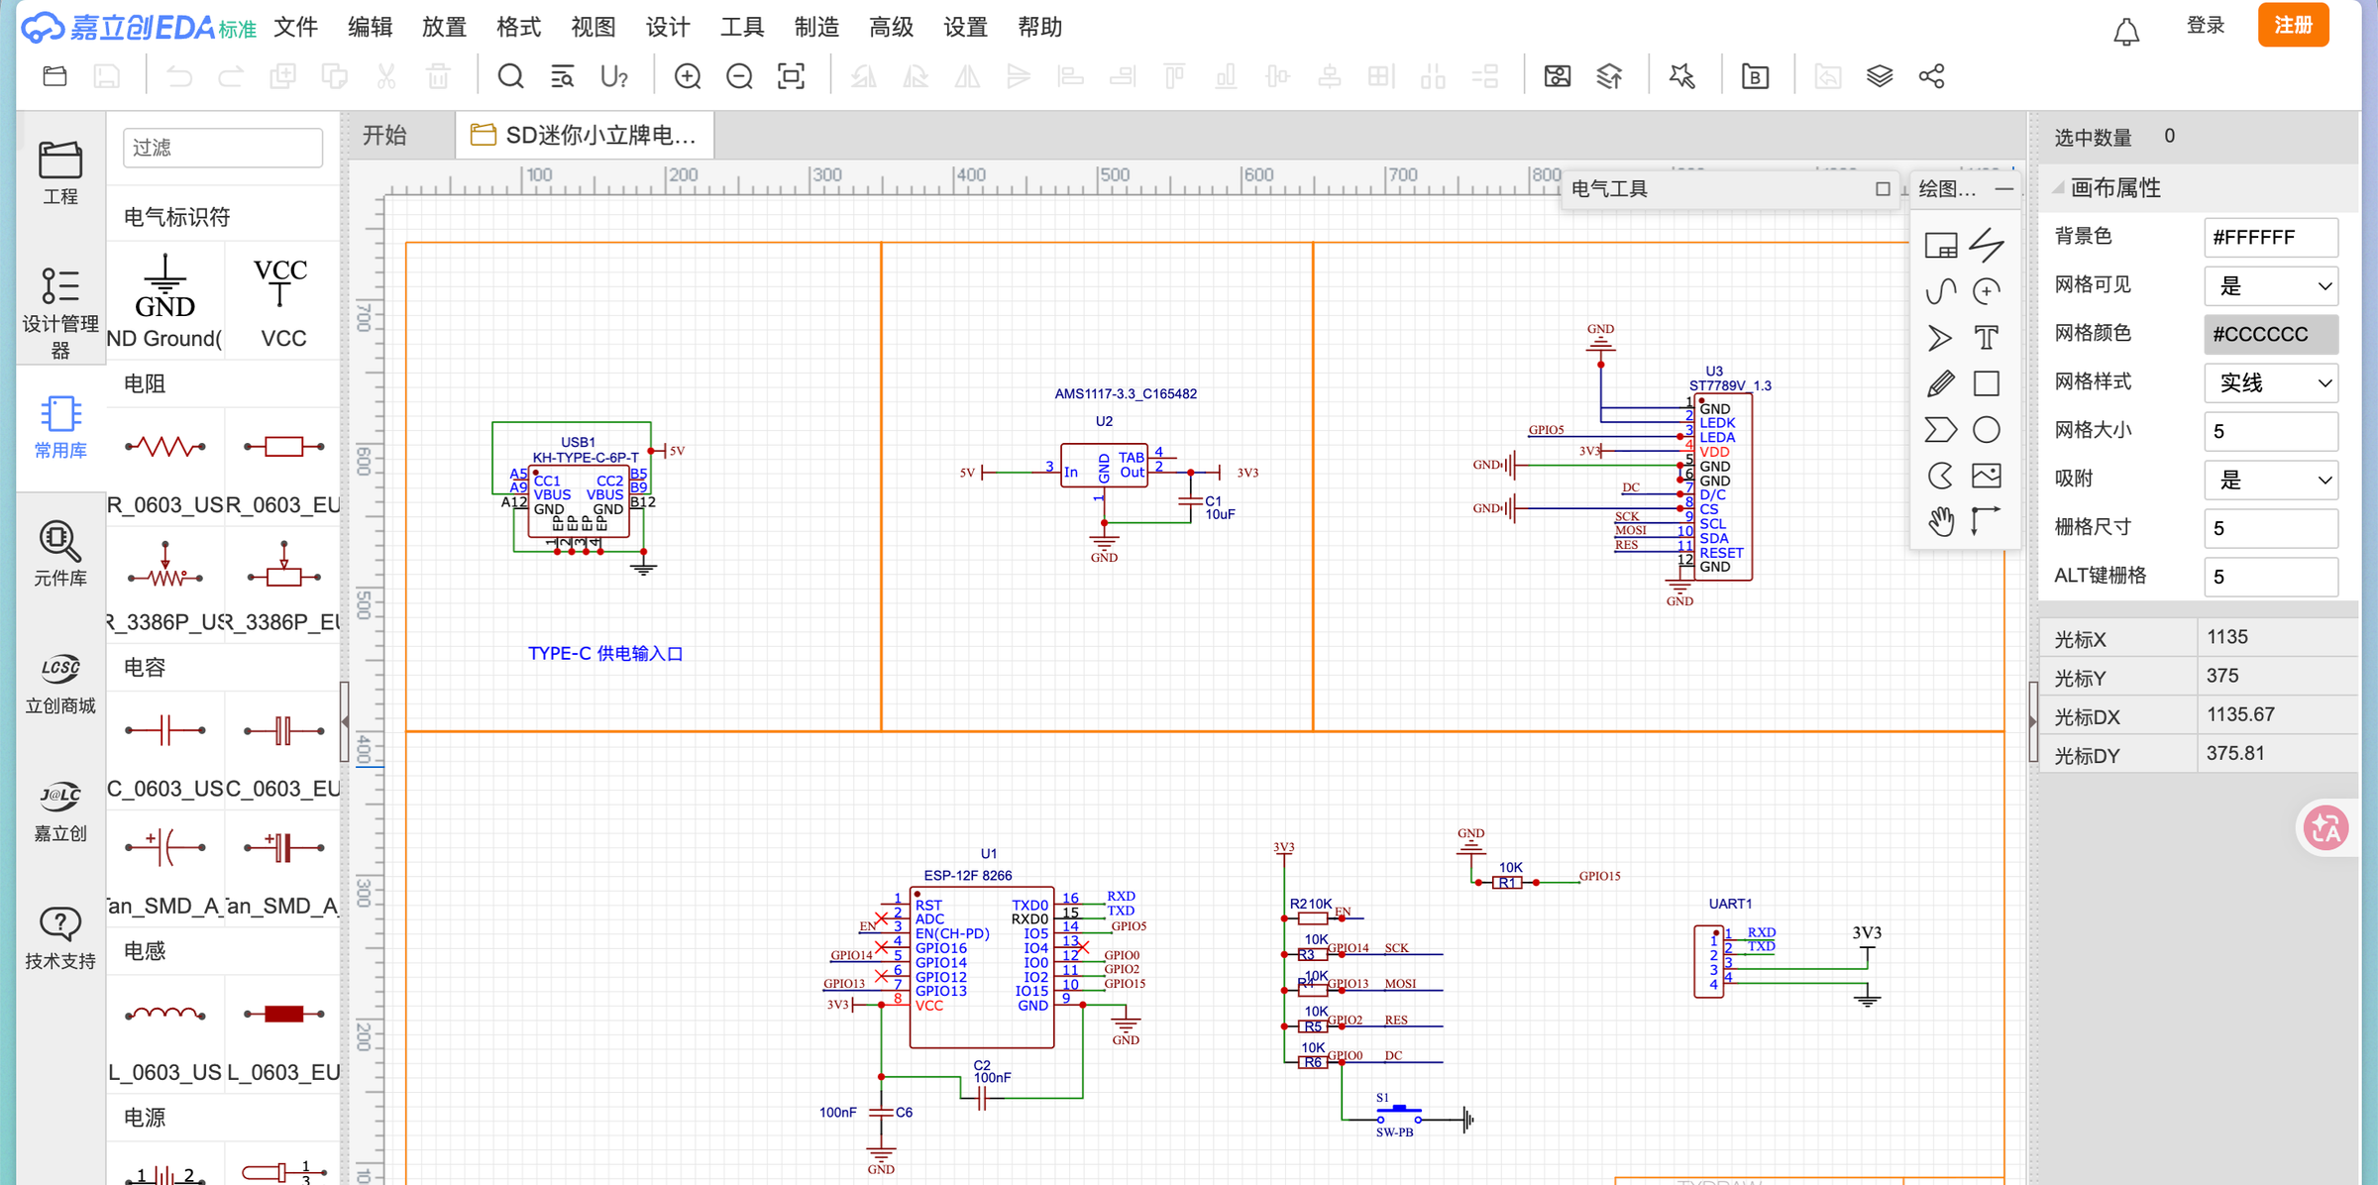Image resolution: width=2378 pixels, height=1185 pixels.
Task: Select the sheet setting drawing tool
Action: (1940, 245)
